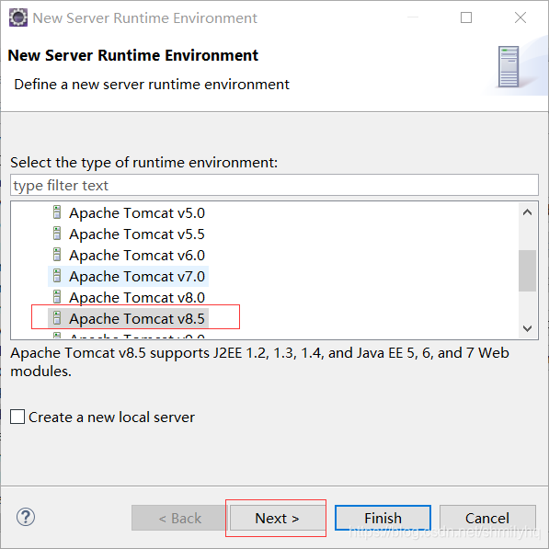This screenshot has height=549, width=549.
Task: Click the server icon beside Tomcat v8.0
Action: pos(57,297)
